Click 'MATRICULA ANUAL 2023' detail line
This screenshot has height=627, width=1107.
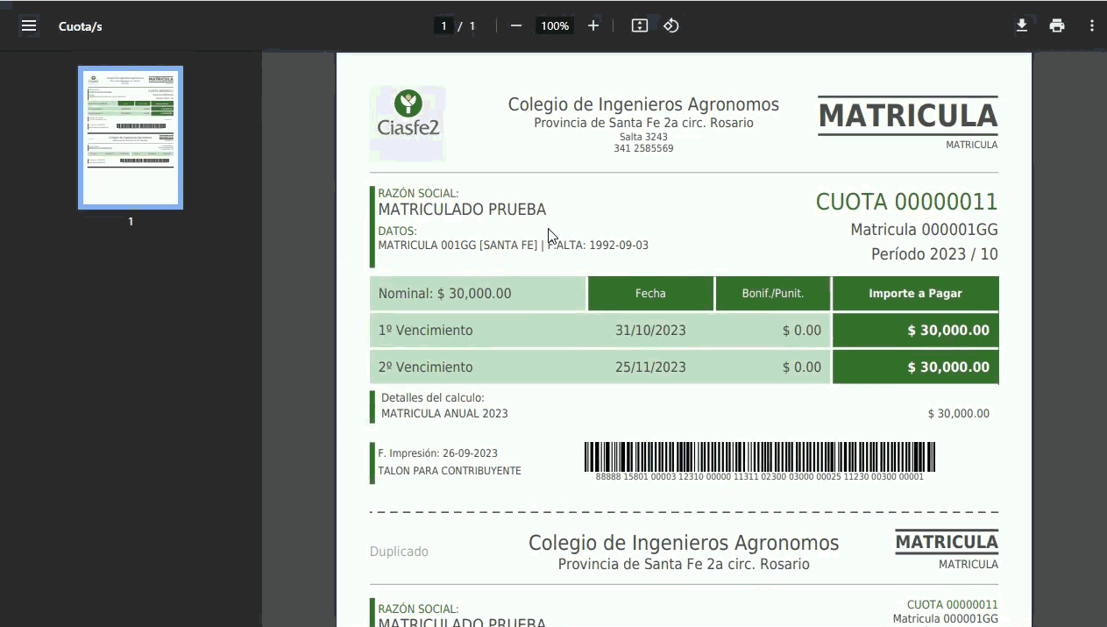pyautogui.click(x=444, y=414)
